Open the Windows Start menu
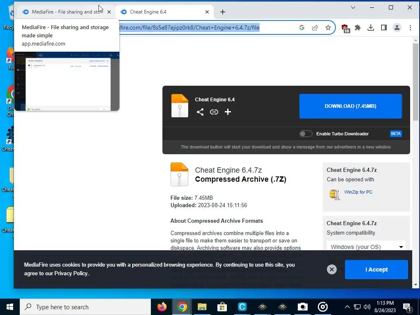Screen dimensions: 420x315 (x=10, y=307)
